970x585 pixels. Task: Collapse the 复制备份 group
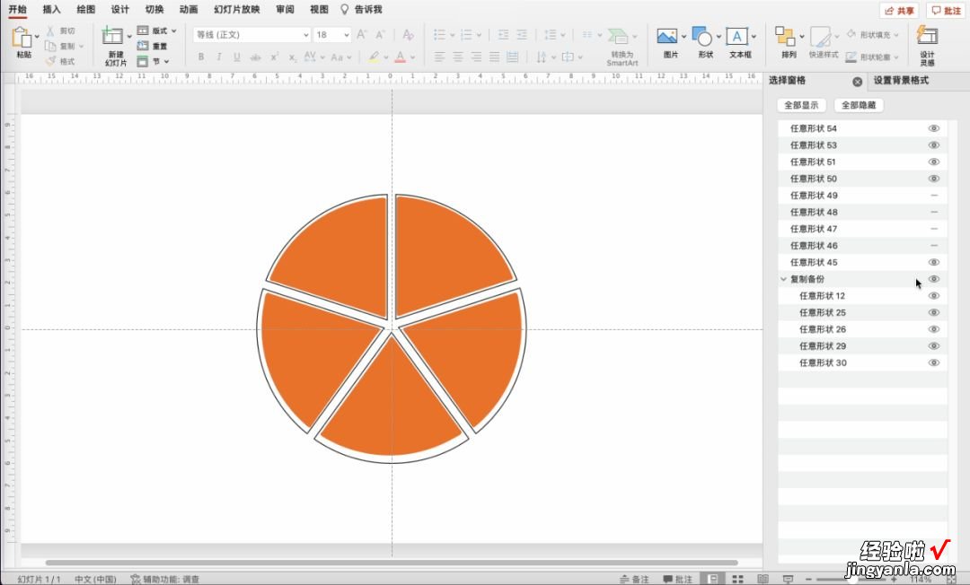(x=784, y=279)
